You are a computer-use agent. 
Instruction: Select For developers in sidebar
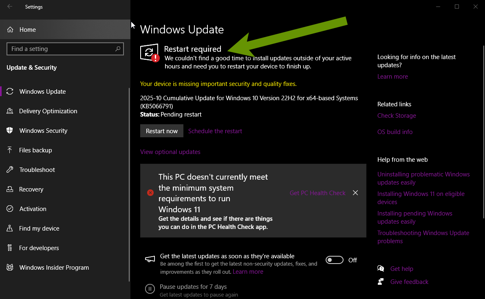point(39,248)
